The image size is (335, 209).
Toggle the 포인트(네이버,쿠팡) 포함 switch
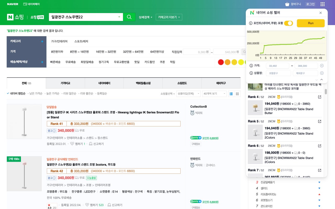[x=288, y=23]
